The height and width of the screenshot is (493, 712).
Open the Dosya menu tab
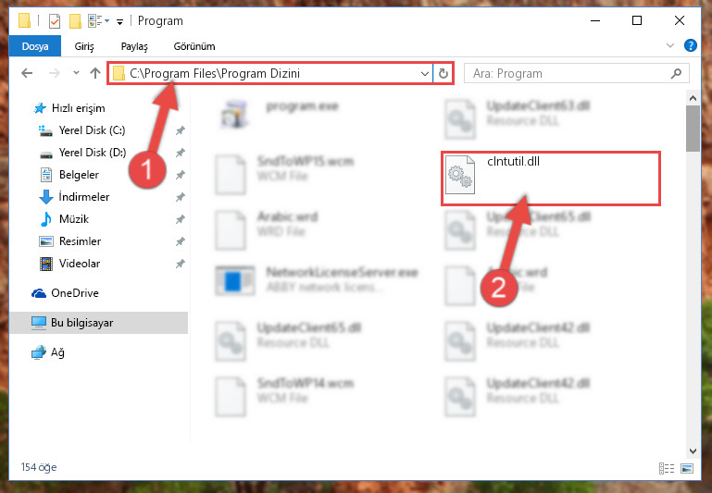point(35,46)
